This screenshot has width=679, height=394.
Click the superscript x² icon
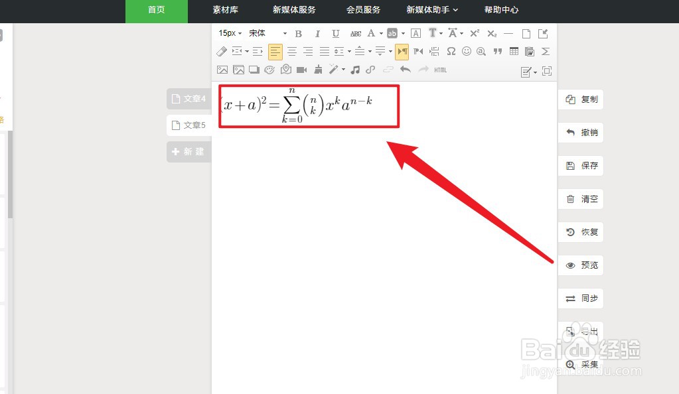pyautogui.click(x=474, y=33)
